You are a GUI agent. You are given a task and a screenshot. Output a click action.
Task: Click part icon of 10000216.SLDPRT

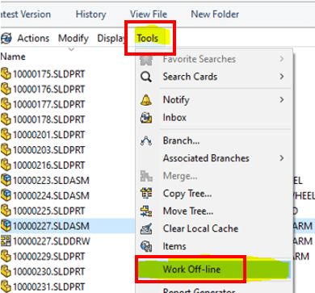coord(6,165)
